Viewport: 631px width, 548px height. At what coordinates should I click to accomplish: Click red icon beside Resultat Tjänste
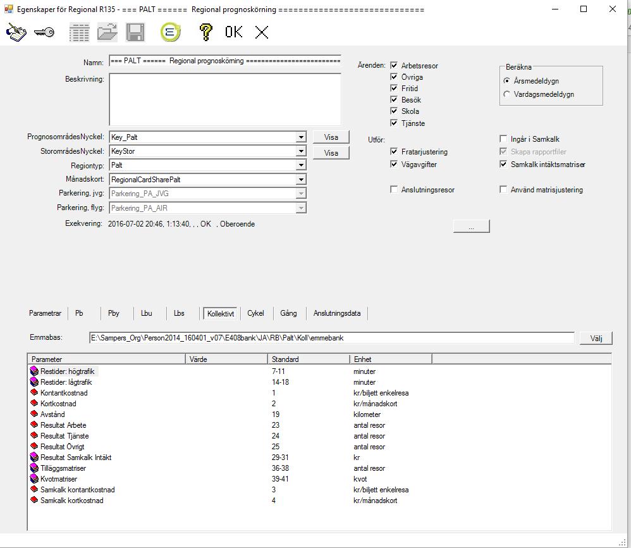[x=34, y=435]
